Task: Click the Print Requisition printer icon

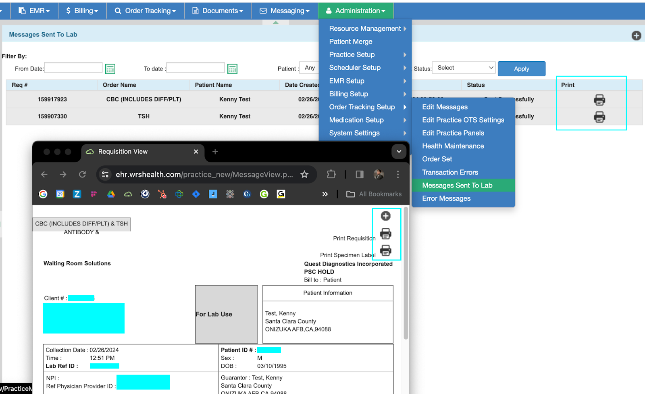Action: (x=385, y=233)
